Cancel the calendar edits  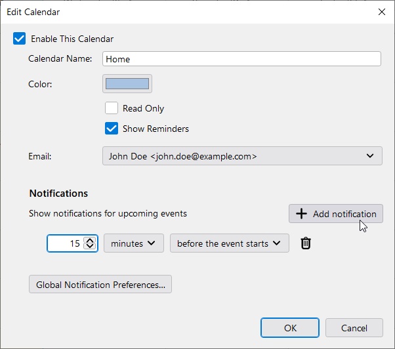354,328
